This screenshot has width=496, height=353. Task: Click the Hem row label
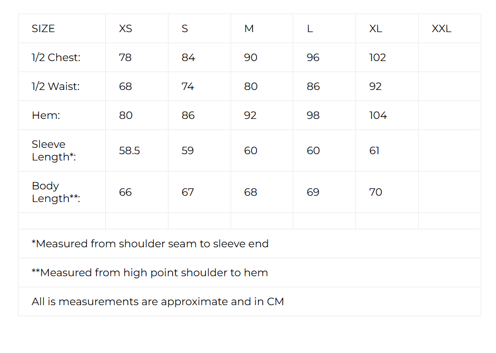click(46, 116)
